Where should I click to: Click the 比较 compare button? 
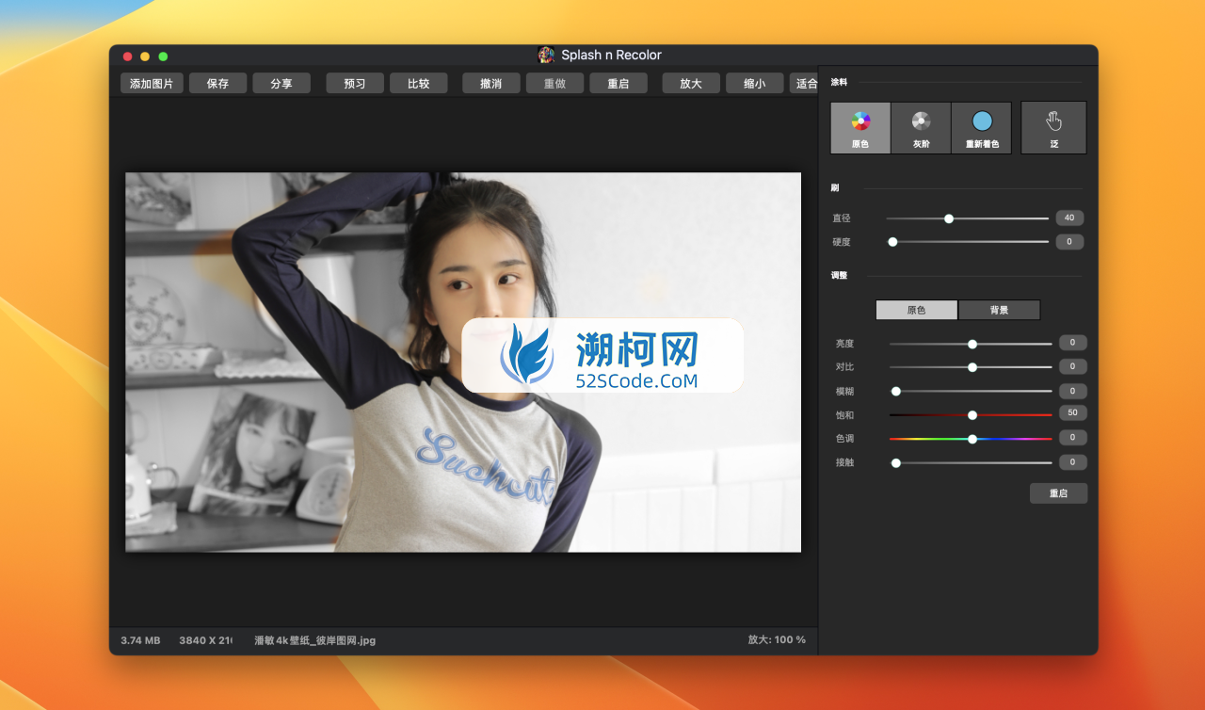coord(419,83)
